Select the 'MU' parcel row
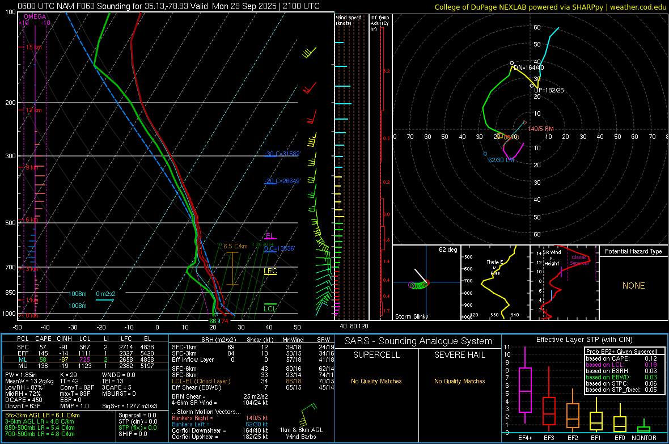Viewport: 669px width, 444px height. [86, 365]
